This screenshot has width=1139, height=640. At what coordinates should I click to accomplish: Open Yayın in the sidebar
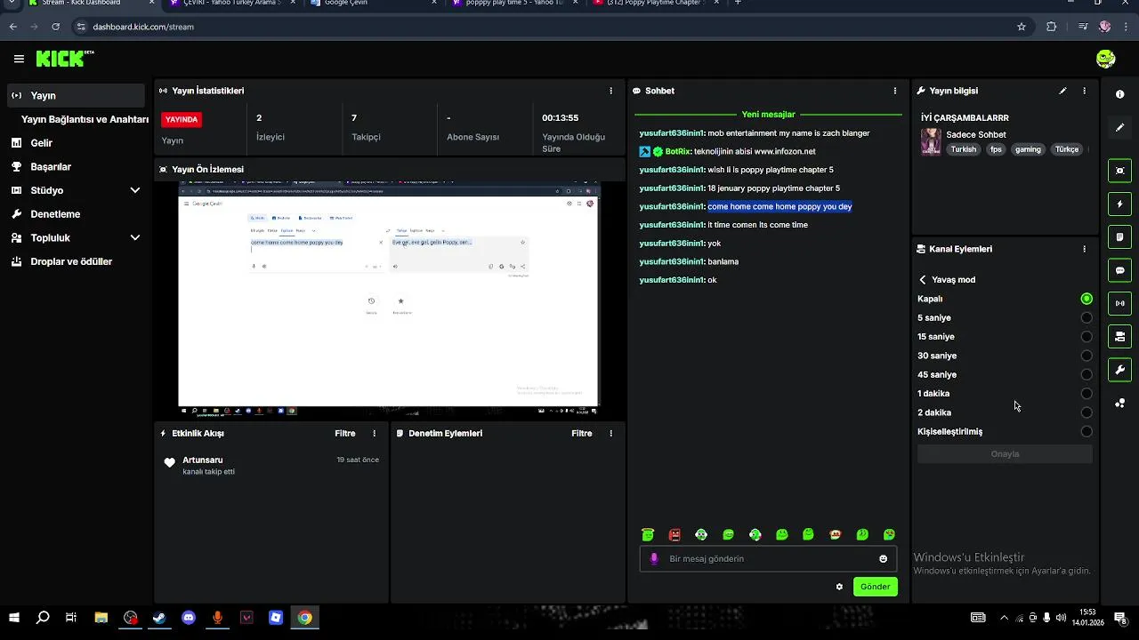[76, 95]
